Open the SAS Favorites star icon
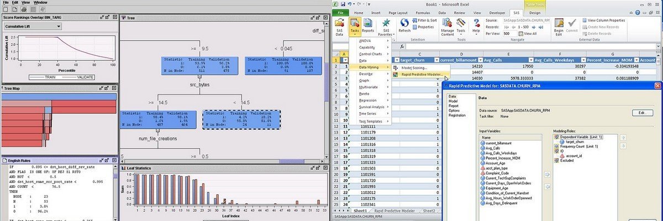663x221 pixels. pos(386,27)
